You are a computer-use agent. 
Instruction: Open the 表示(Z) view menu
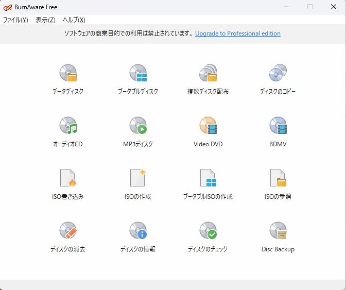(x=45, y=20)
